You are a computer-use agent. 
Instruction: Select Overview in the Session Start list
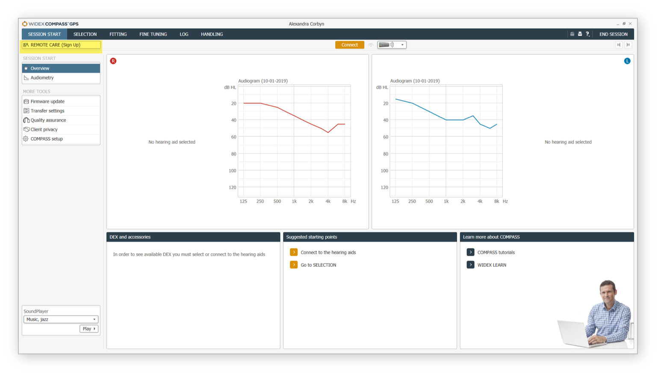[x=61, y=68]
